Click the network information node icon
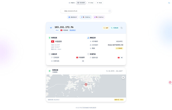Viewport: 172px width, 110px height. click(88, 38)
